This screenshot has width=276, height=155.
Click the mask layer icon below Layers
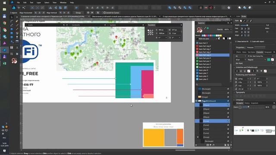pos(208,145)
